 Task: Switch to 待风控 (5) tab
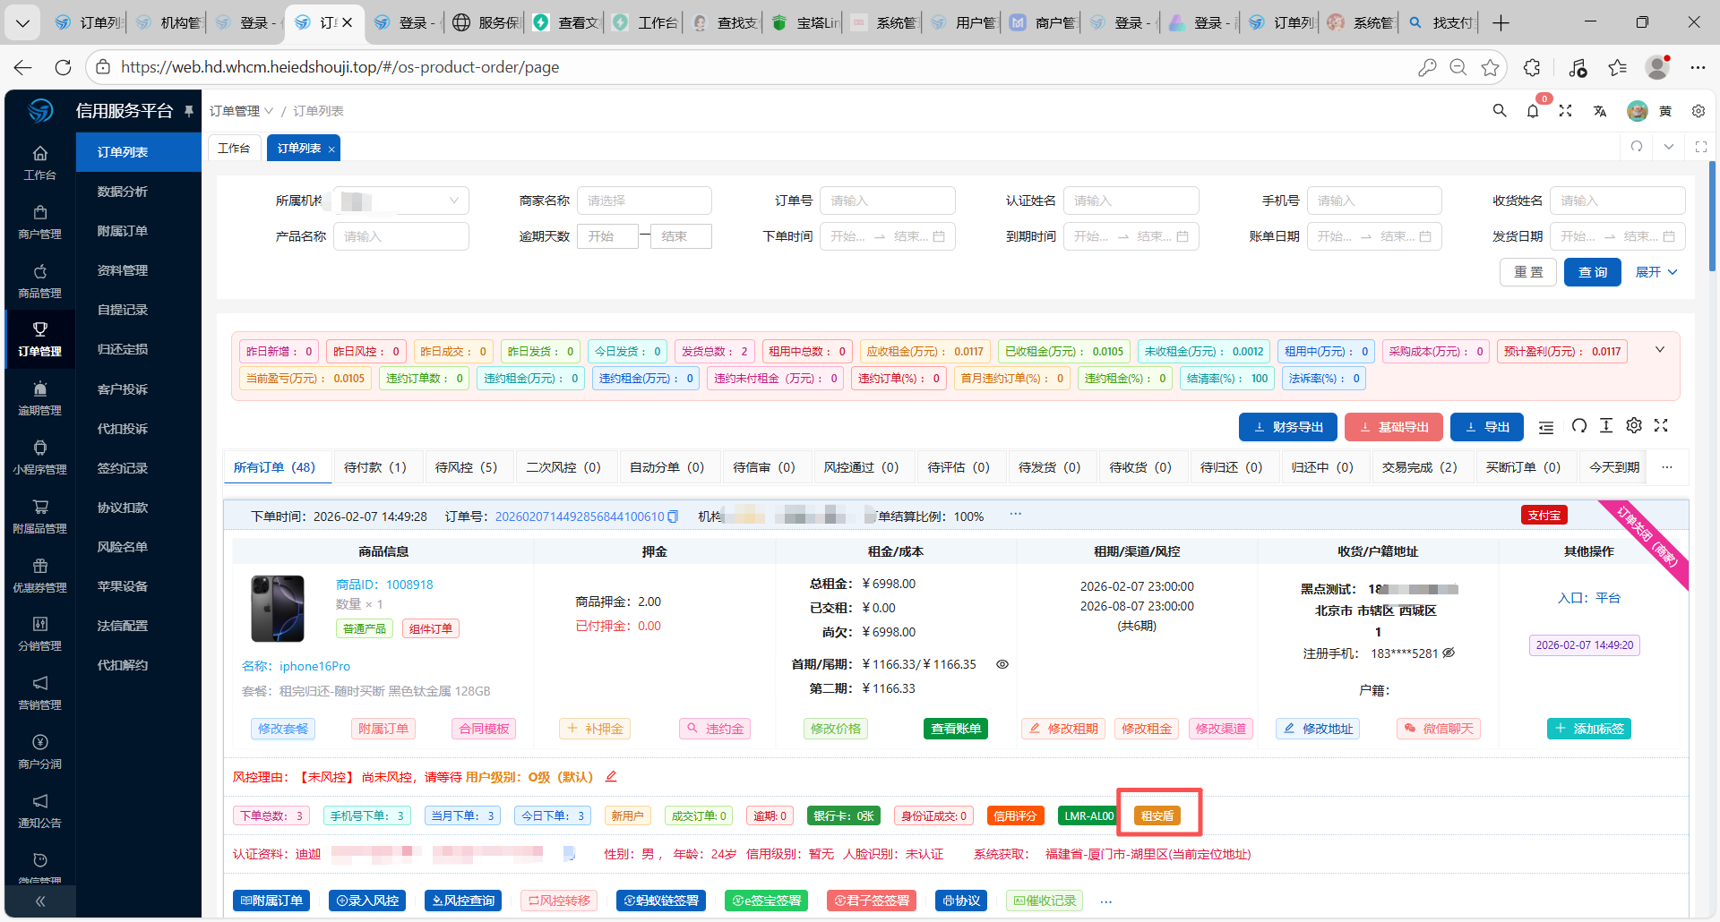pos(466,467)
